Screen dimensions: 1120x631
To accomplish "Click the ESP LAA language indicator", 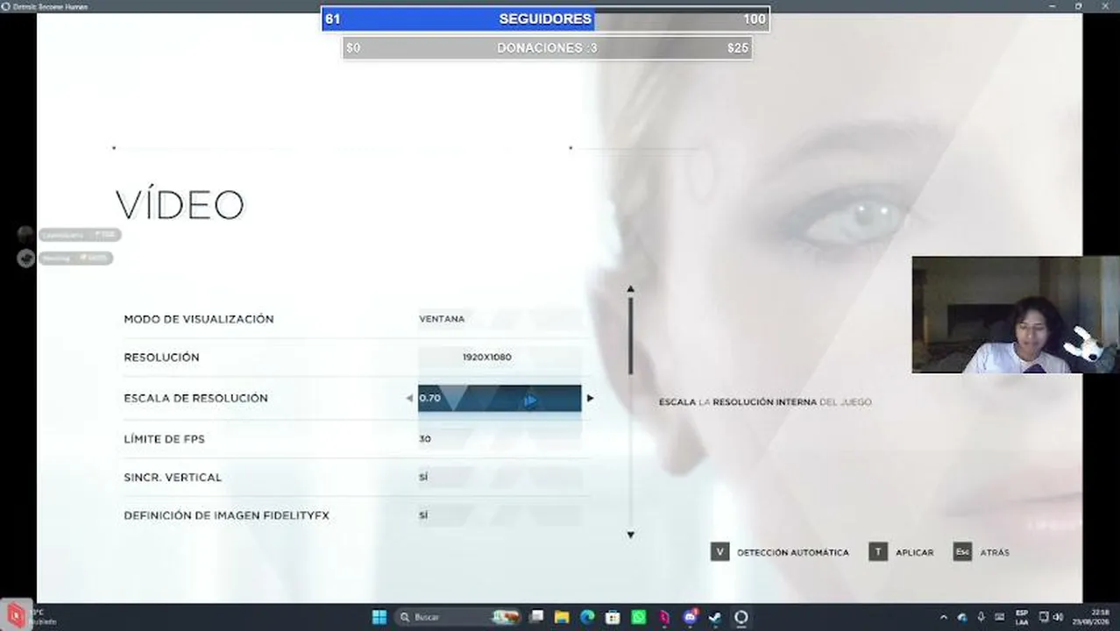I will [1022, 617].
